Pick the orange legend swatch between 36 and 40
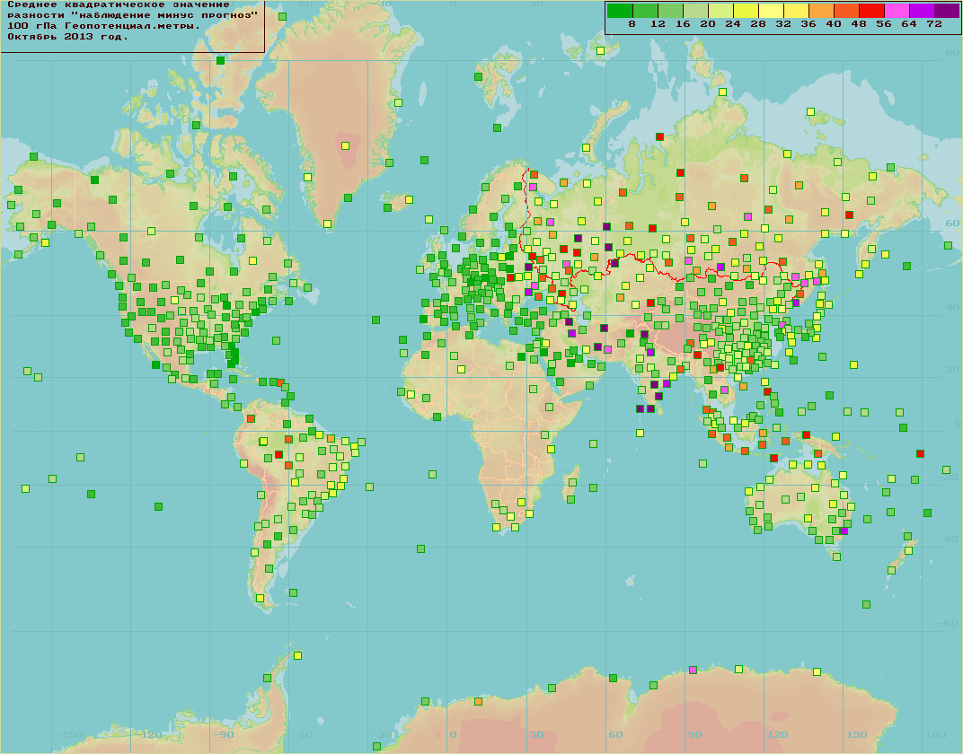Screen dimensions: 963x754 pyautogui.click(x=821, y=10)
